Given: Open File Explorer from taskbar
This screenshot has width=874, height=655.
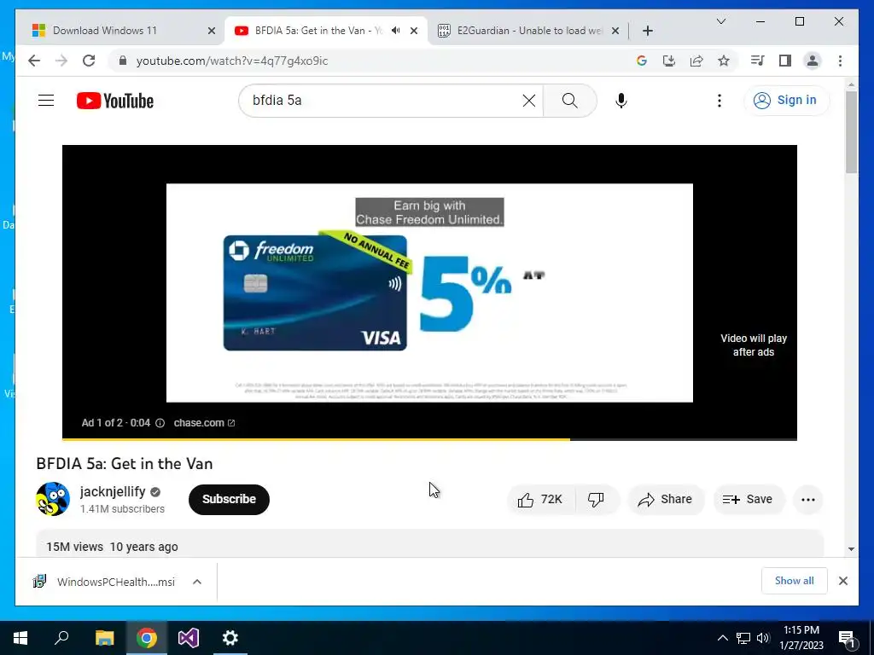Looking at the screenshot, I should pyautogui.click(x=104, y=638).
